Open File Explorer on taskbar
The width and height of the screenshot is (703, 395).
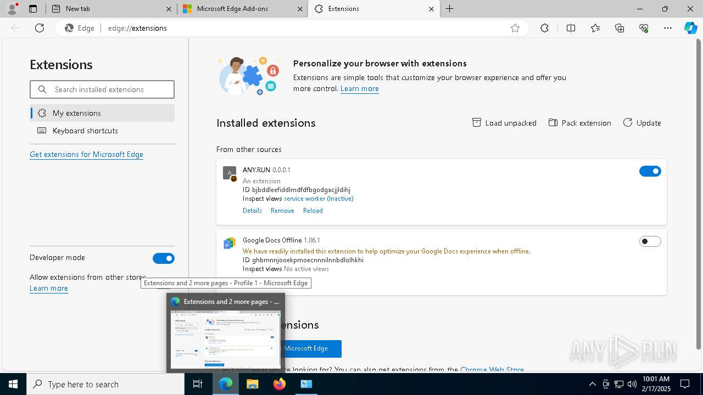point(252,384)
